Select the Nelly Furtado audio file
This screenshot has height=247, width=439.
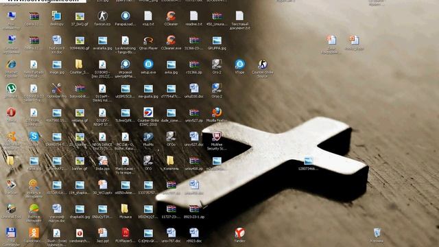click(34, 64)
